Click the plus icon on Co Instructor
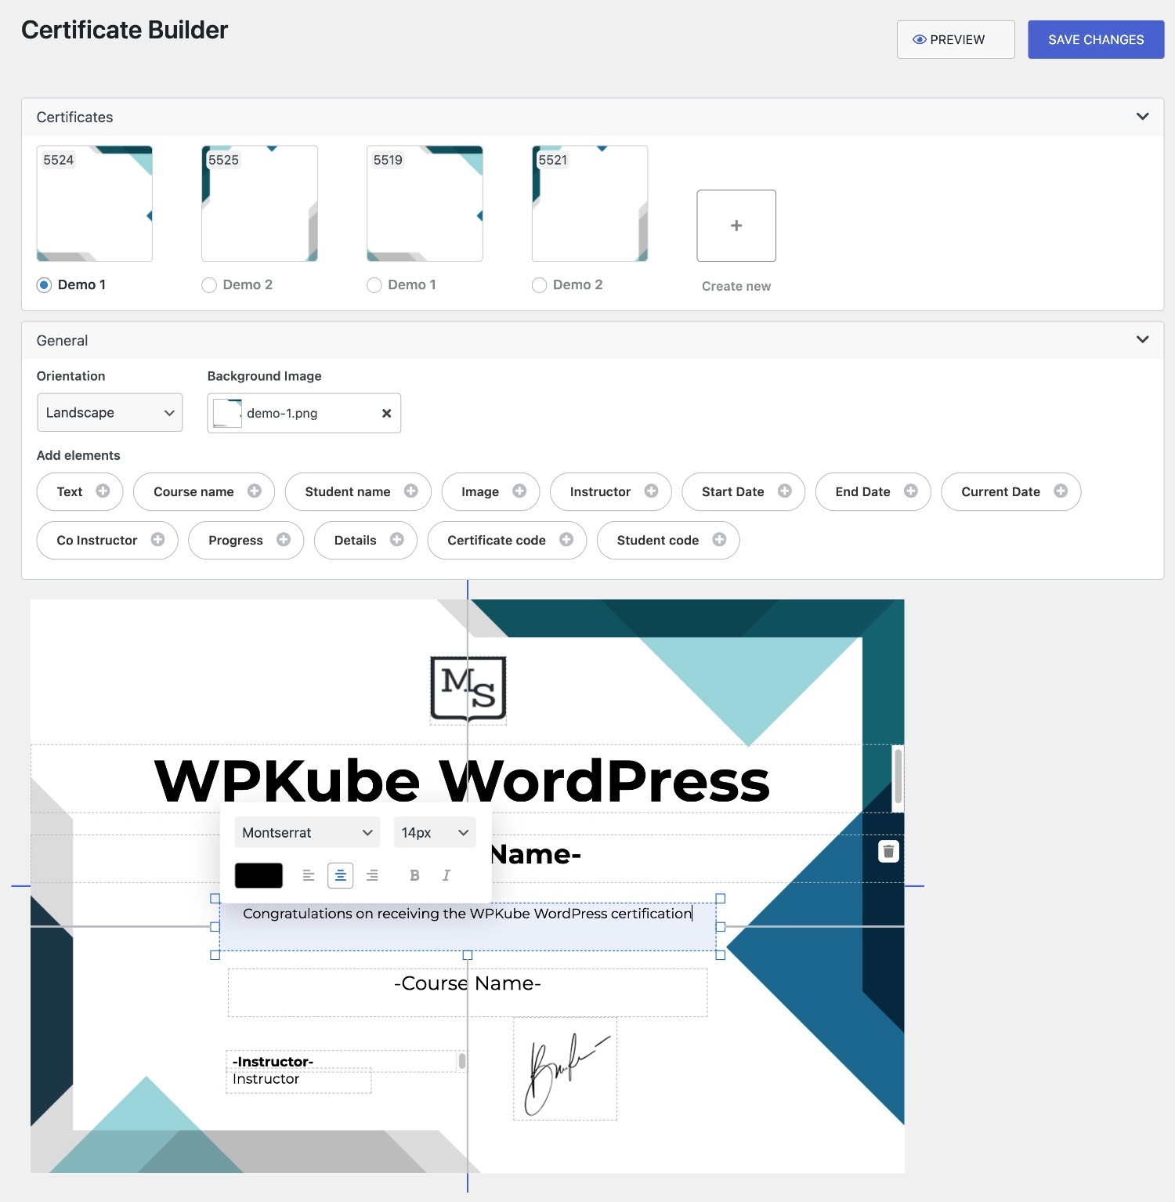 click(157, 540)
